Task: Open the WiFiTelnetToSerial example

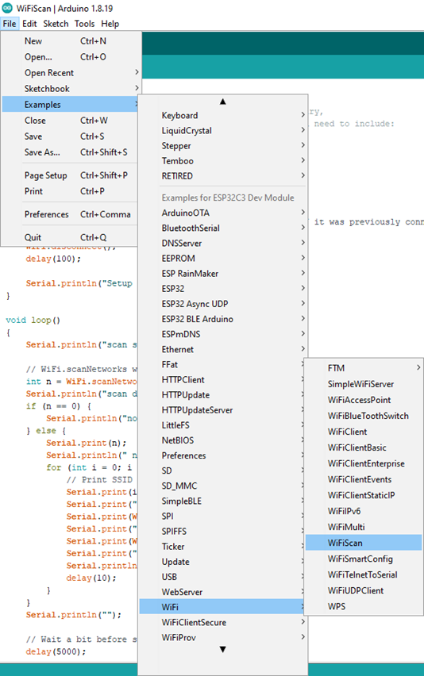Action: 364,574
